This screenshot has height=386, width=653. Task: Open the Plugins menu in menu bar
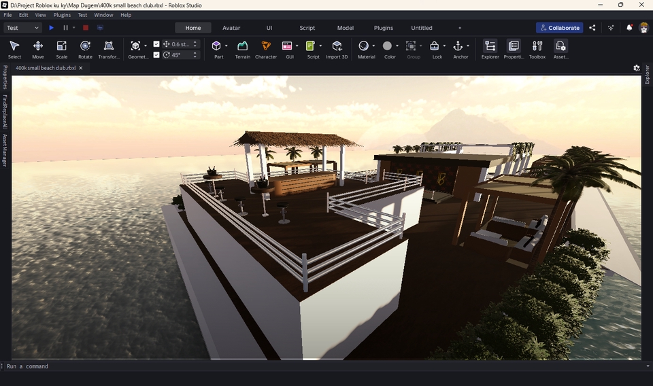pyautogui.click(x=62, y=15)
